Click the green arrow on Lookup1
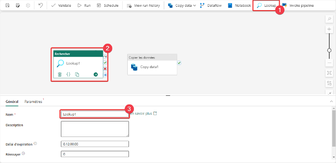 pos(96,74)
